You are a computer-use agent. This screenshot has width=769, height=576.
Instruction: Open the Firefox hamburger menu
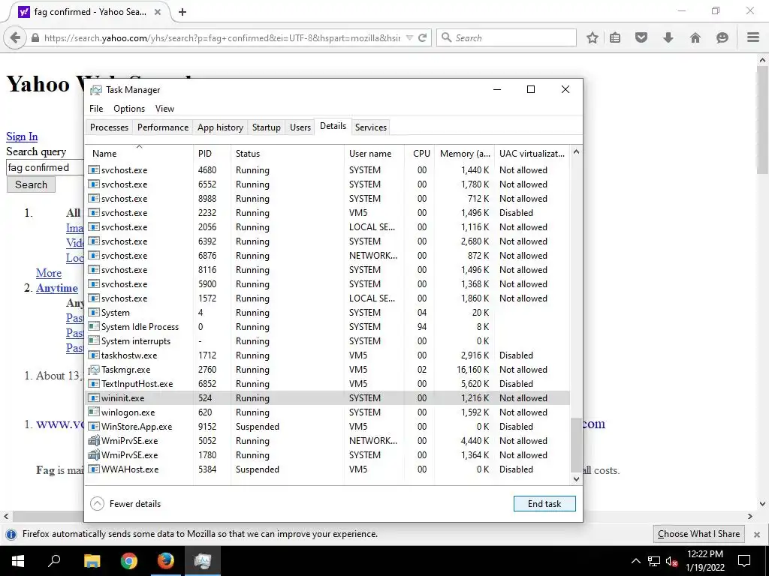point(753,37)
